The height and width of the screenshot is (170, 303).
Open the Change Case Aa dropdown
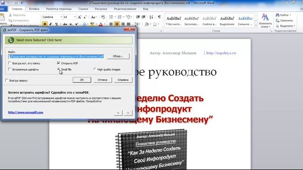pyautogui.click(x=94, y=17)
